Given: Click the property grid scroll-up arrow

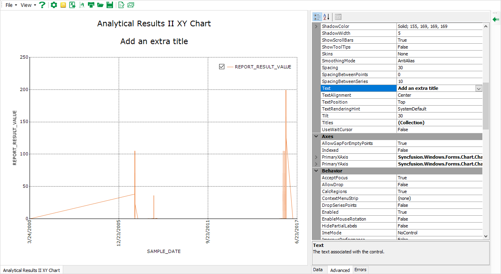Looking at the screenshot, I should (x=486, y=26).
